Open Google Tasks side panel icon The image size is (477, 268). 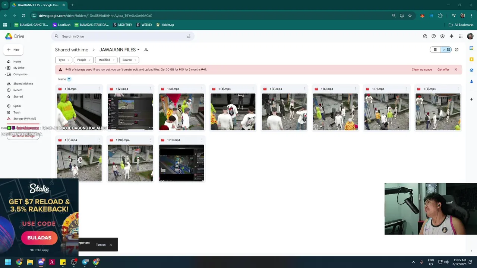471,70
